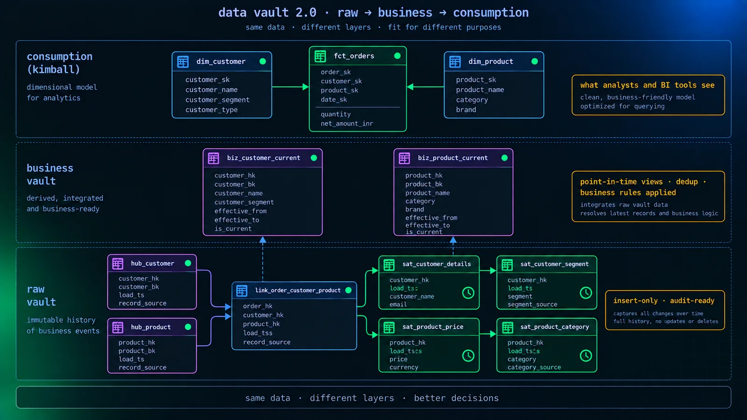
Task: Click is_current in biz_customer_current
Action: [x=233, y=229]
